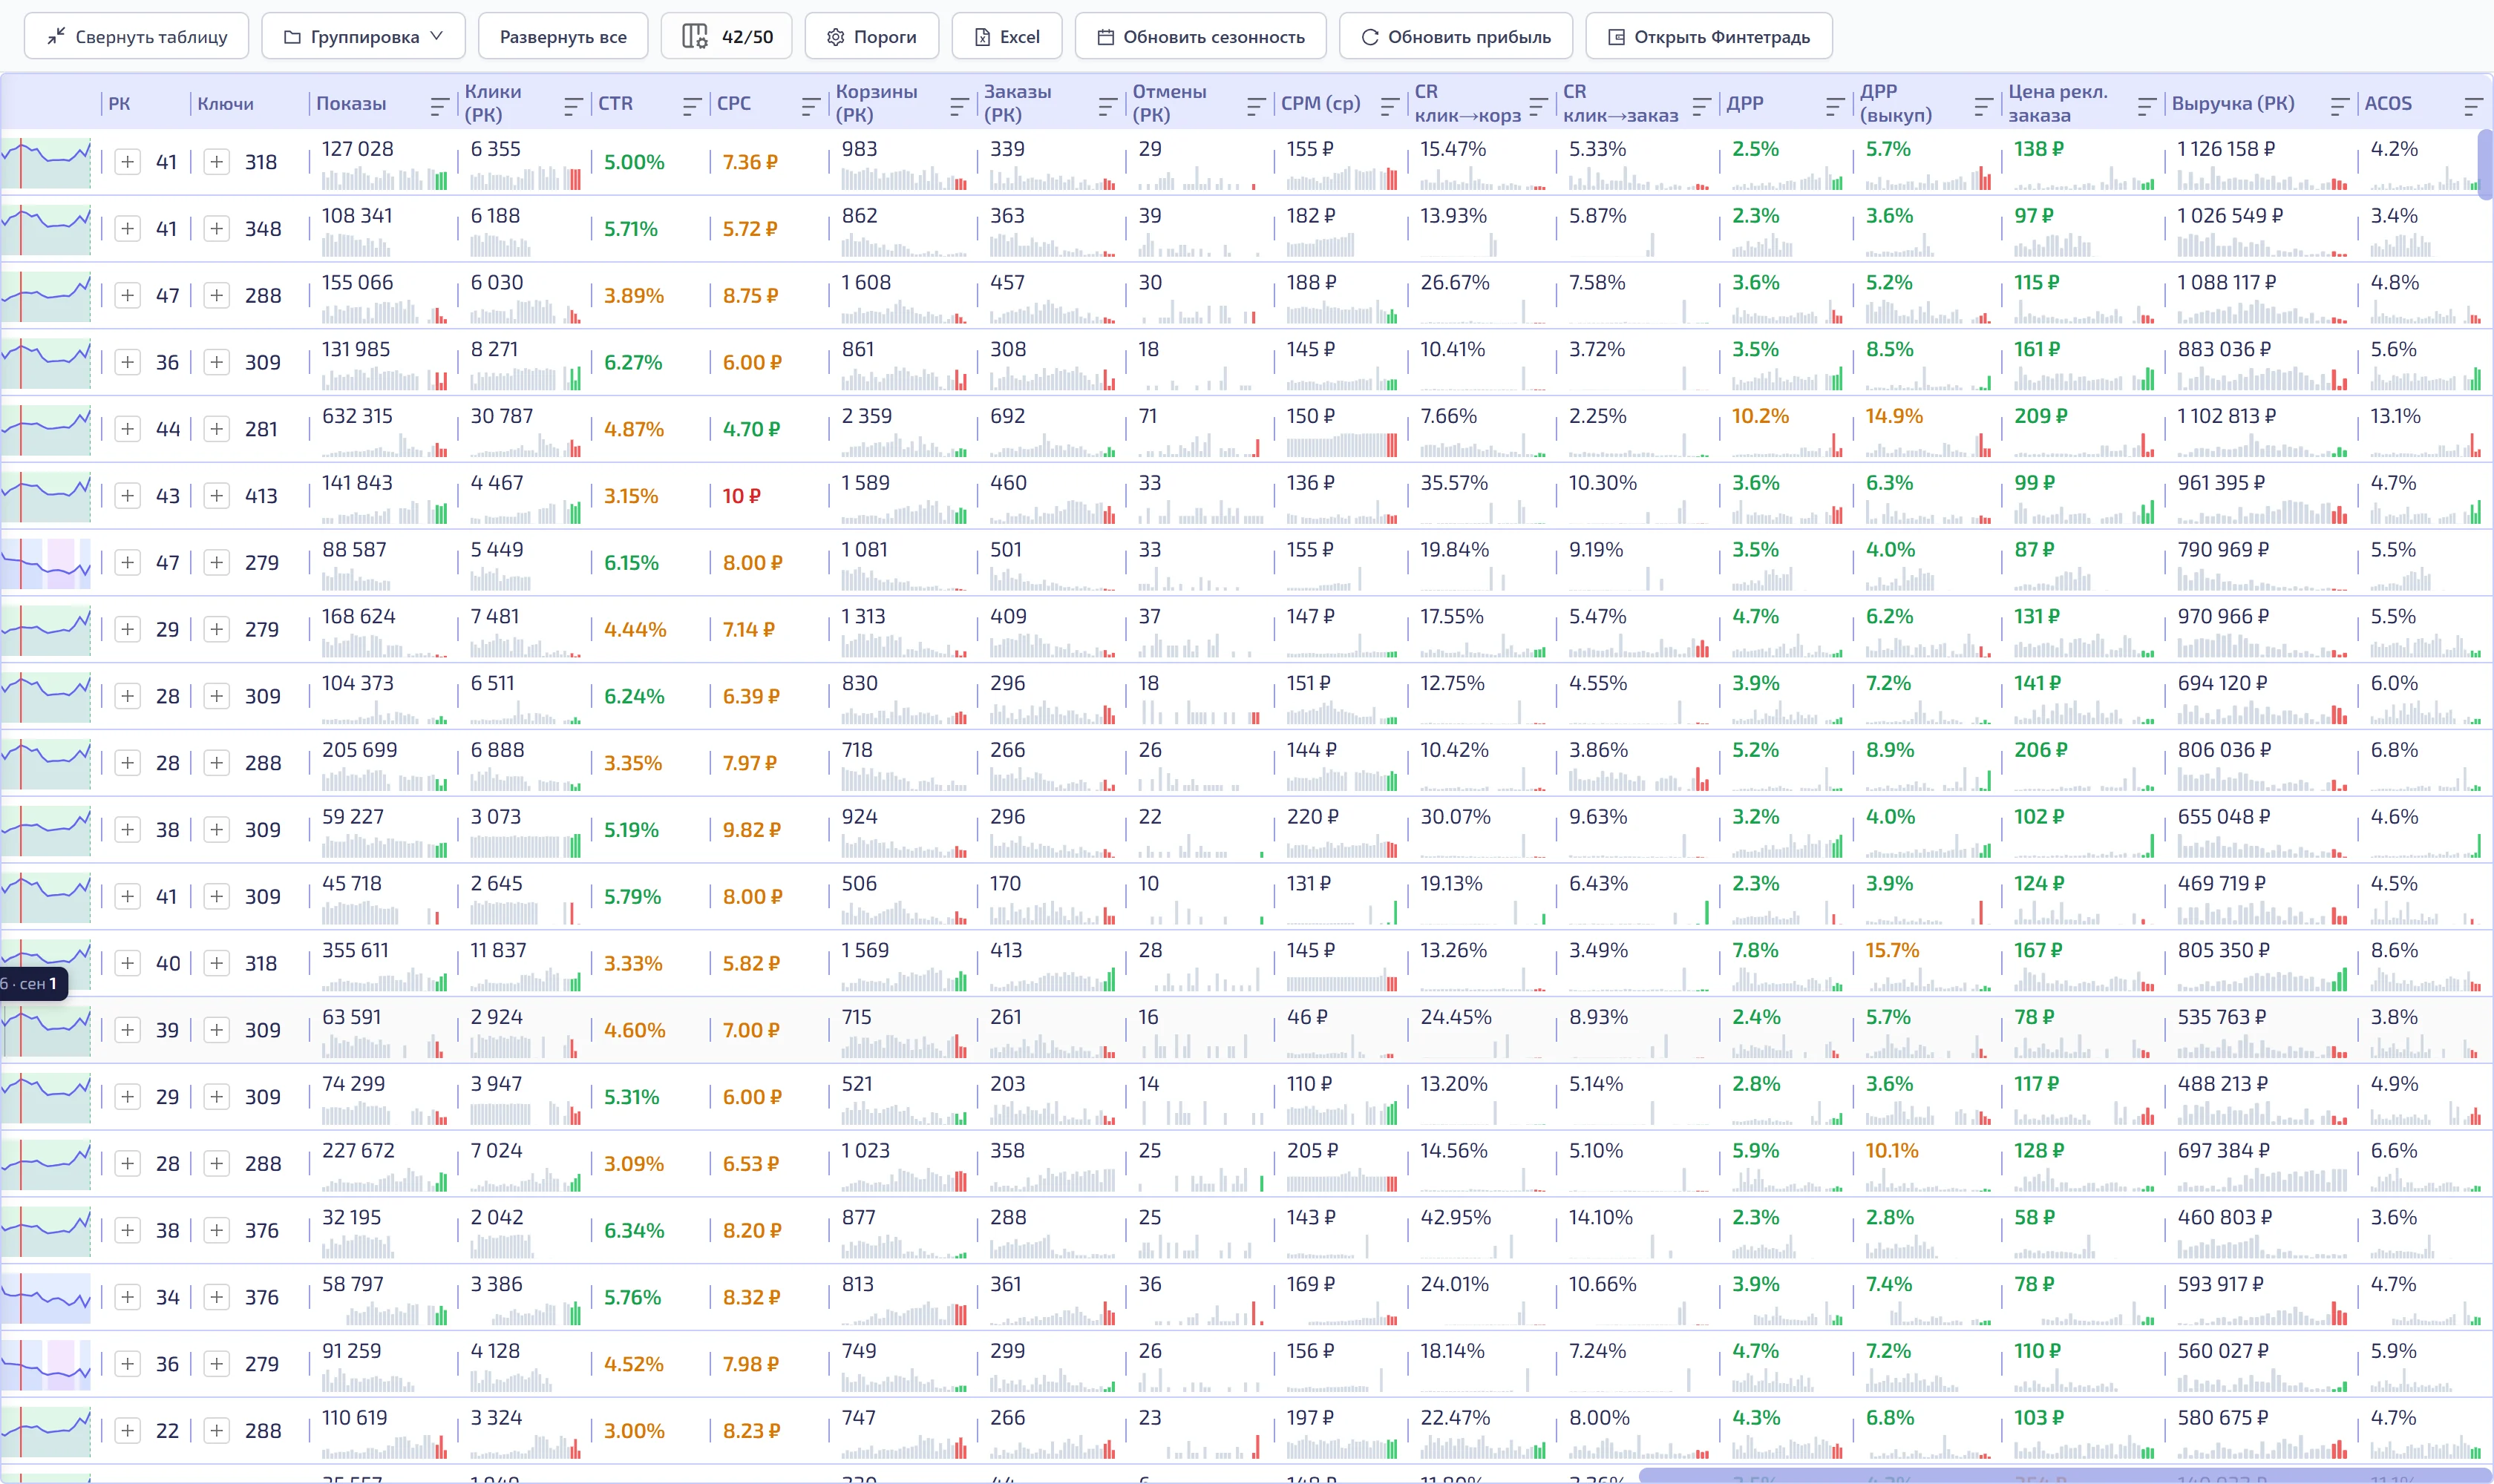Open filter icon of ACOS column
Image resolution: width=2494 pixels, height=1484 pixels.
coord(2473,105)
